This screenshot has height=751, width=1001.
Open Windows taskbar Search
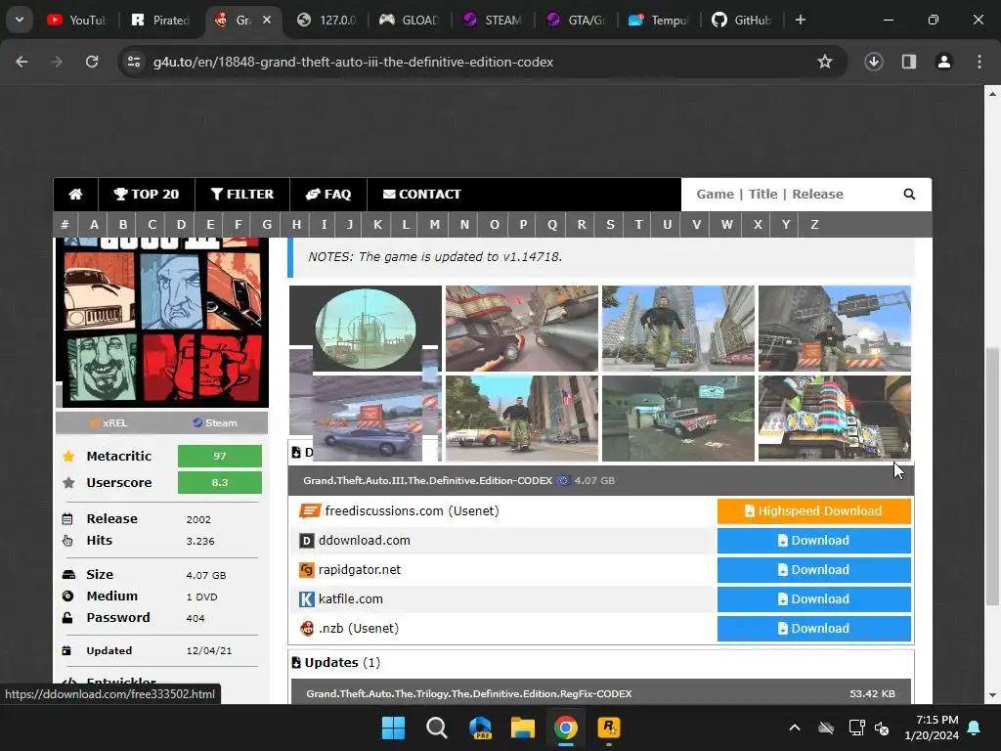[x=437, y=728]
